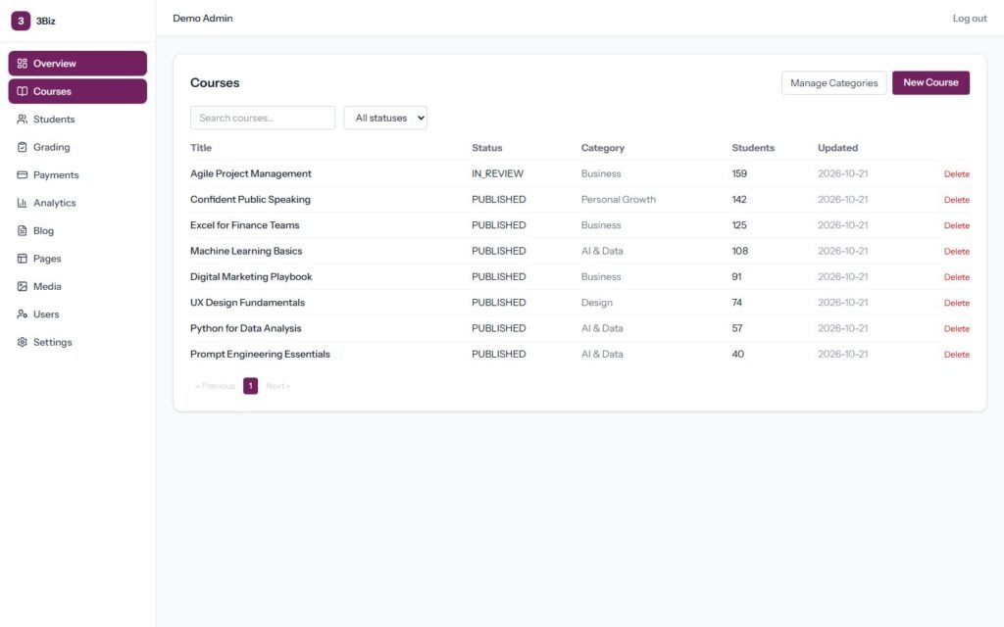Click the Previous pagination link
The image size is (1004, 627).
[x=215, y=386]
